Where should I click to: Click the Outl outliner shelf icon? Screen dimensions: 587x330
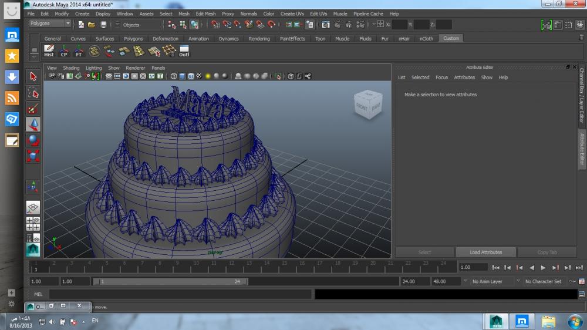point(184,51)
